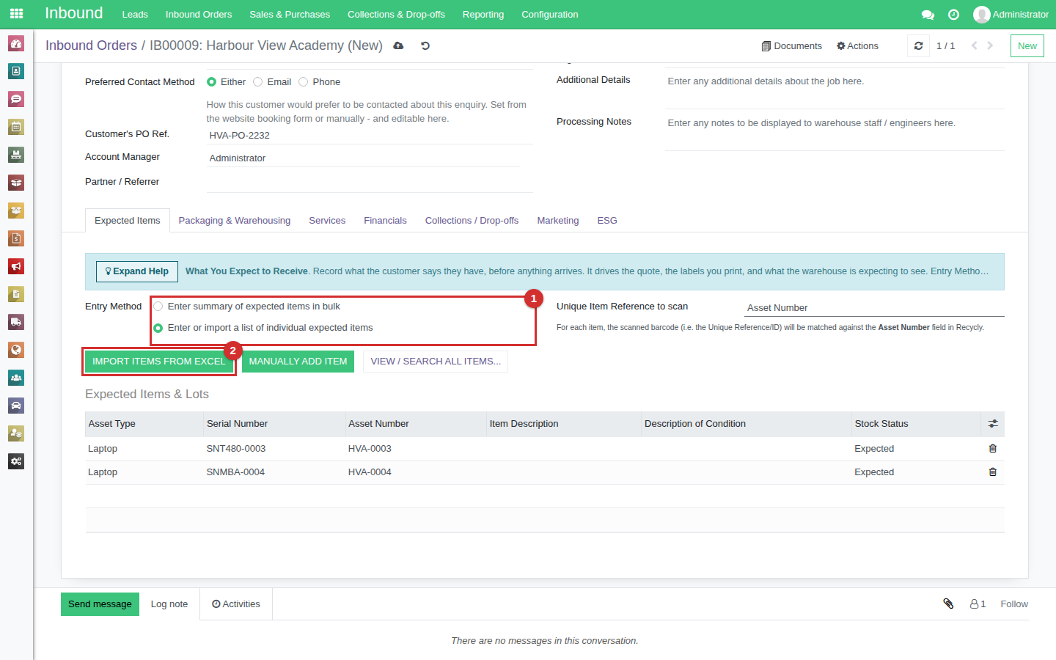1056x660 pixels.
Task: Open the Reporting menu
Action: [x=483, y=15]
